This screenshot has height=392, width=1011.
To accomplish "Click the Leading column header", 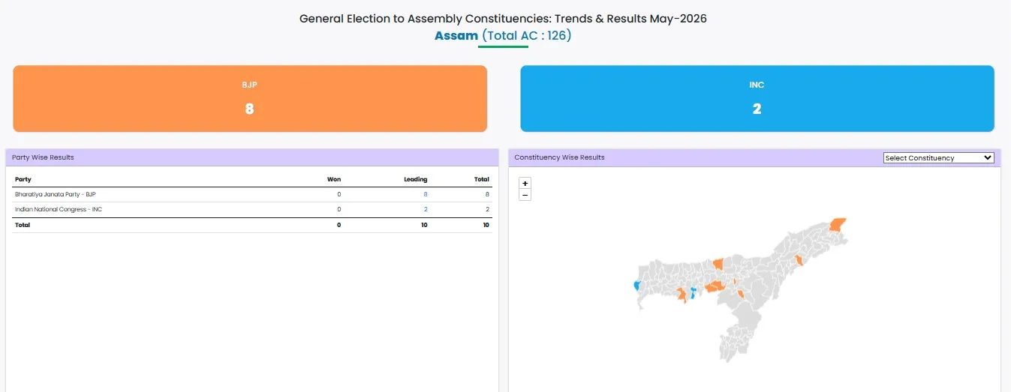I will (416, 179).
